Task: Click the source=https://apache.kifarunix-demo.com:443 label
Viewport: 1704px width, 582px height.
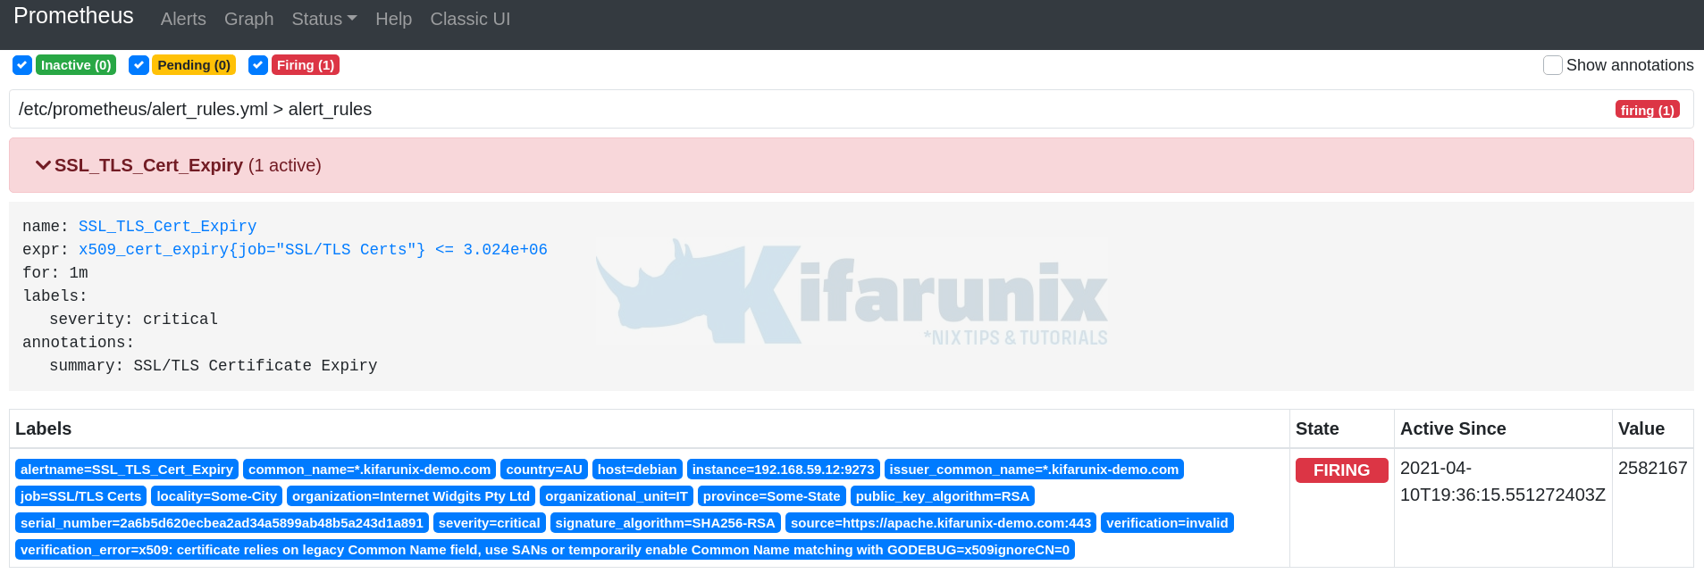Action: pos(941,523)
